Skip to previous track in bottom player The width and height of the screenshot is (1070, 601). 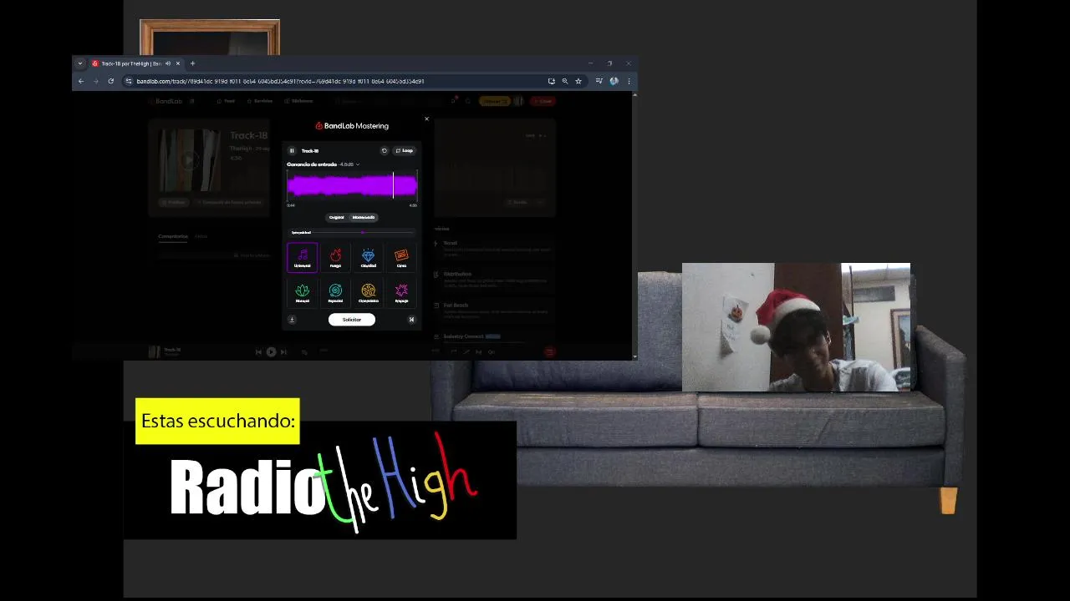coord(258,352)
